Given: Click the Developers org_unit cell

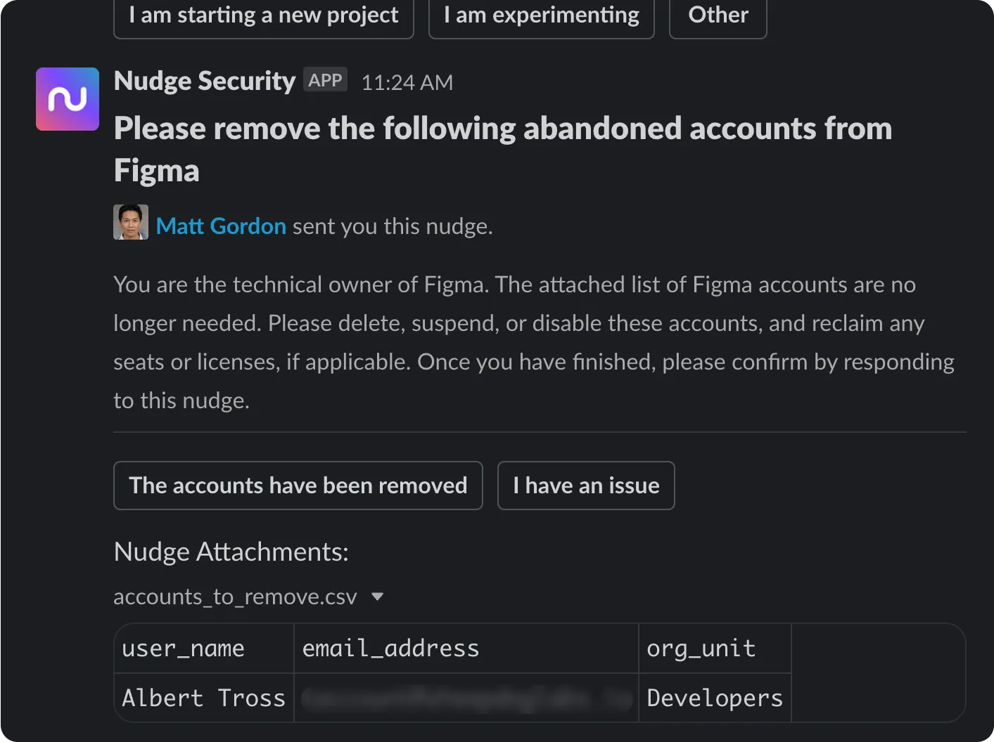Looking at the screenshot, I should (714, 697).
